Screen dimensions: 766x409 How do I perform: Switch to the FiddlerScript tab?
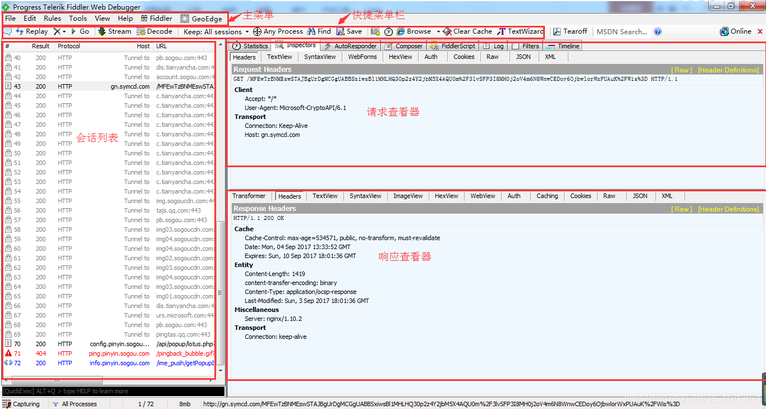point(453,46)
